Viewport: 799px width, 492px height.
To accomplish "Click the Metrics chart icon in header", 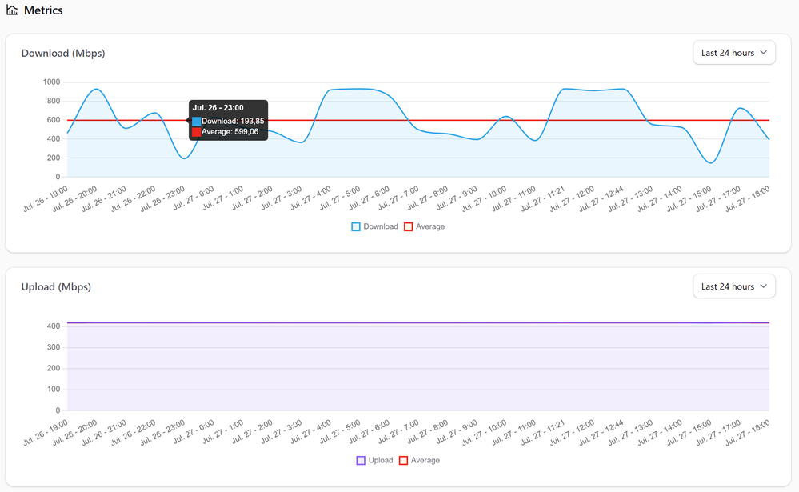I will click(x=12, y=10).
